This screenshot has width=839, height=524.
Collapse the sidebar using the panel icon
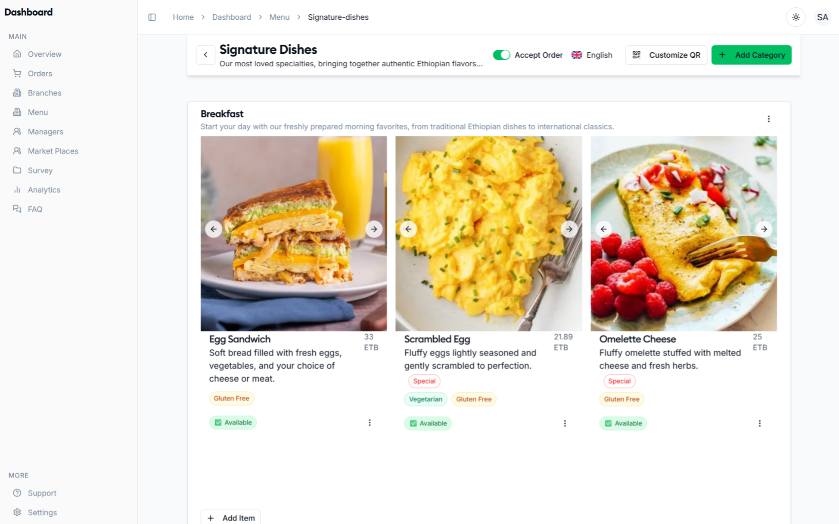point(152,17)
